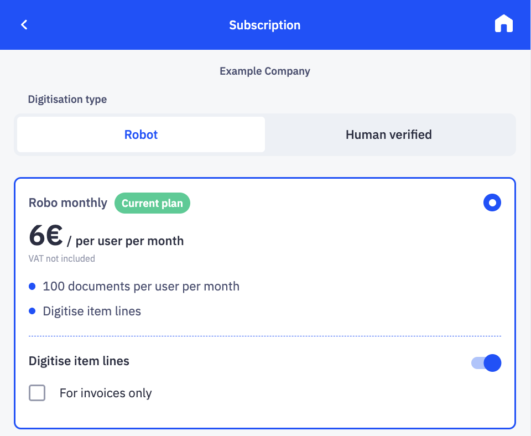The height and width of the screenshot is (436, 531).
Task: Open the home screen icon
Action: click(503, 24)
